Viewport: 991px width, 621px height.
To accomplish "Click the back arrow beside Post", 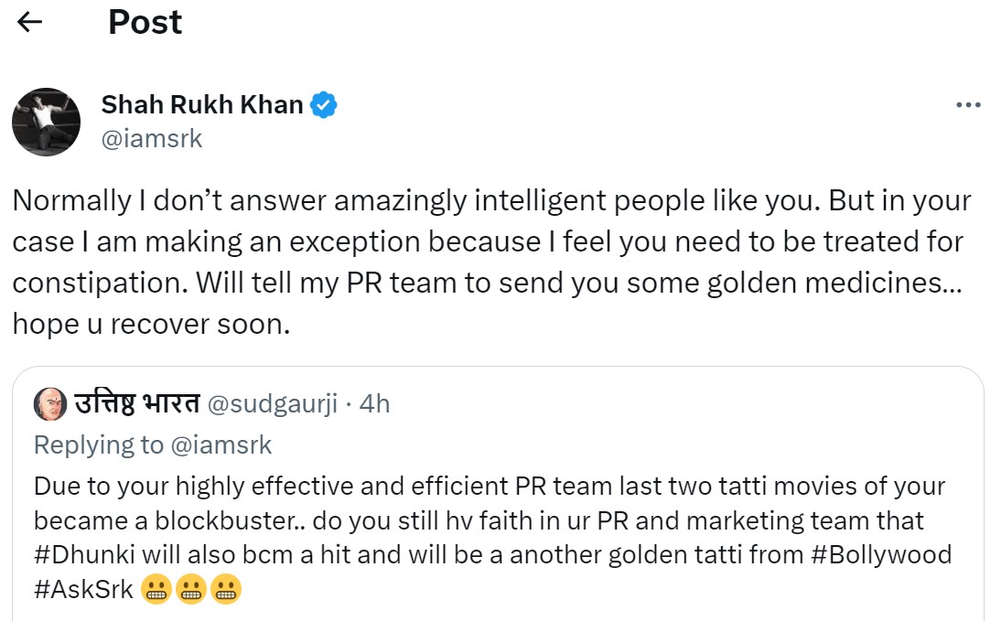I will pyautogui.click(x=30, y=22).
